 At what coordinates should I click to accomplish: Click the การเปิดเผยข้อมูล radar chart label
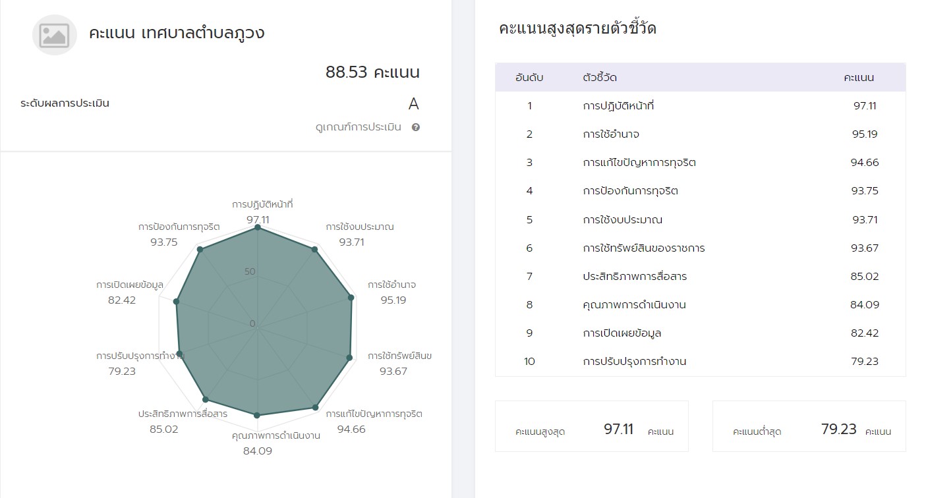[130, 285]
